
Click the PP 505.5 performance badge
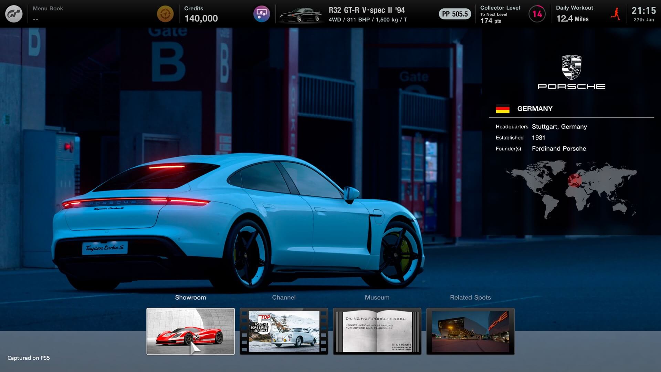tap(454, 14)
